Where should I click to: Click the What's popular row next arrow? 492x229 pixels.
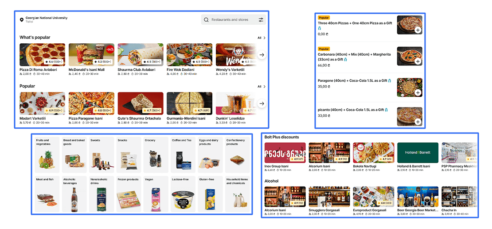(262, 55)
